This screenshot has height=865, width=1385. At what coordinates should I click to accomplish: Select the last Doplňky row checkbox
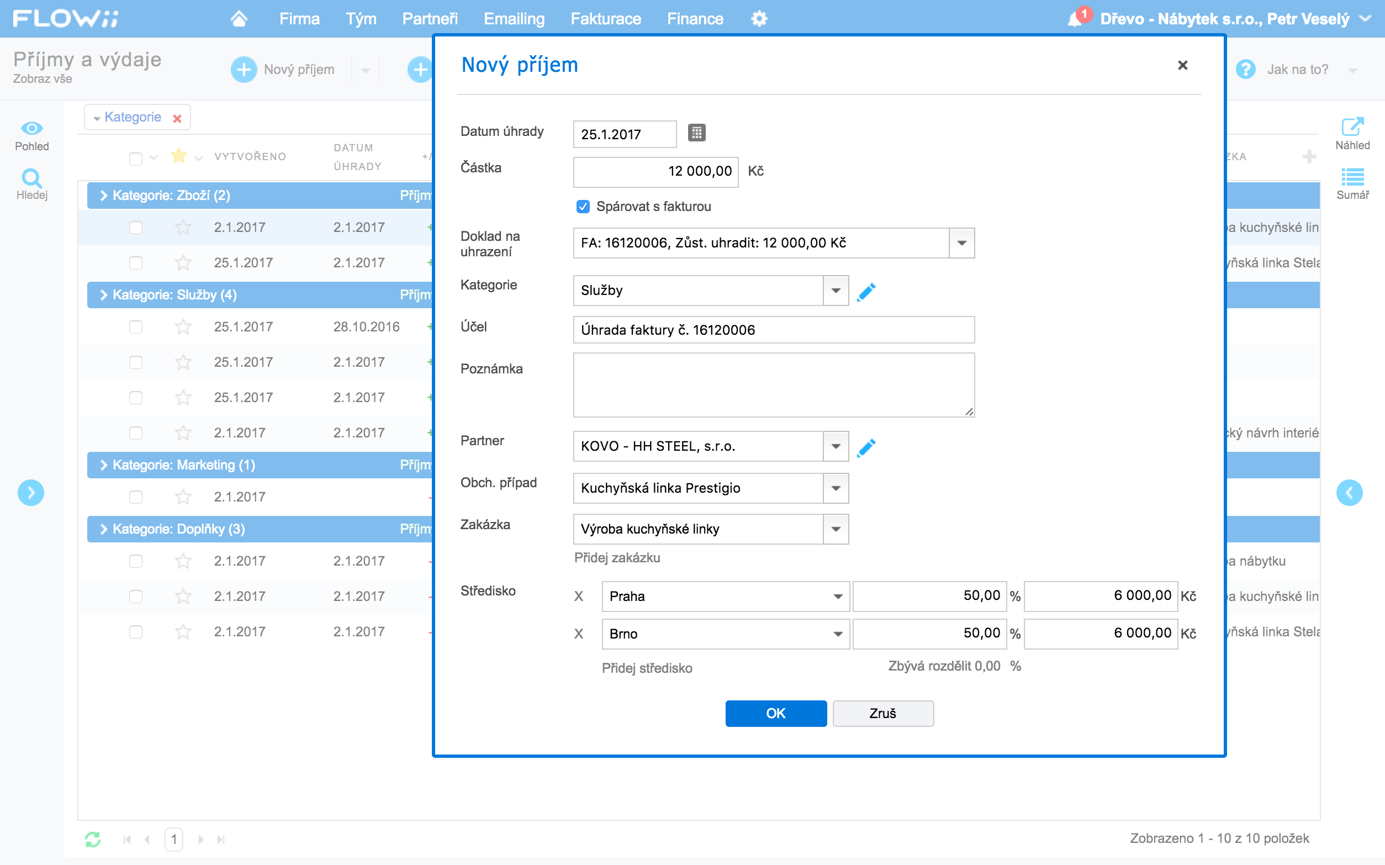[x=135, y=632]
